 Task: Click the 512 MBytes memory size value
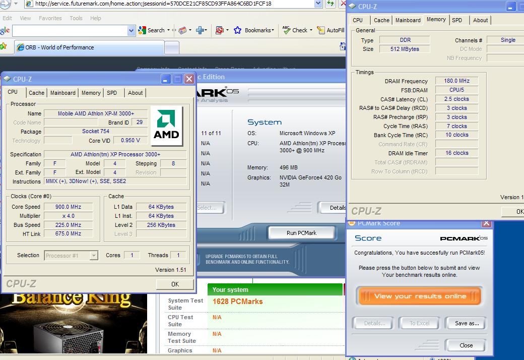(405, 49)
